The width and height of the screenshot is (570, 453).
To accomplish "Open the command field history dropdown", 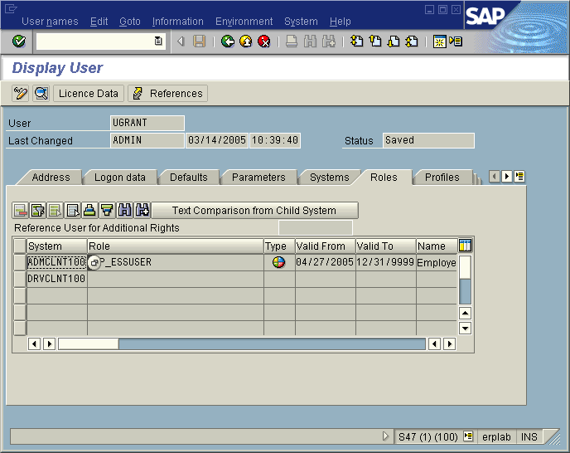I will [x=158, y=41].
